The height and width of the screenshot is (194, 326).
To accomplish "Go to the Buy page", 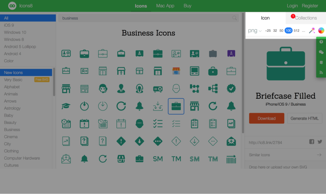I will (187, 6).
